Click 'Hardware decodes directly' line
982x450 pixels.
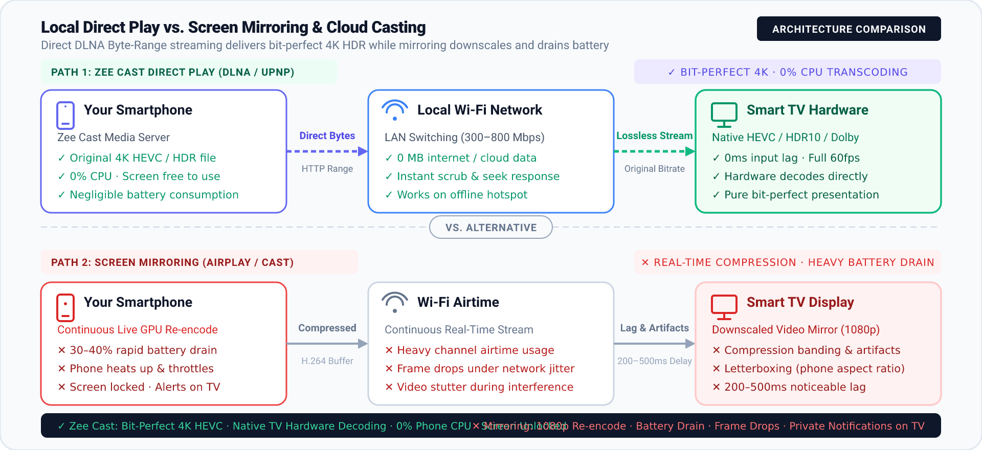tap(790, 176)
